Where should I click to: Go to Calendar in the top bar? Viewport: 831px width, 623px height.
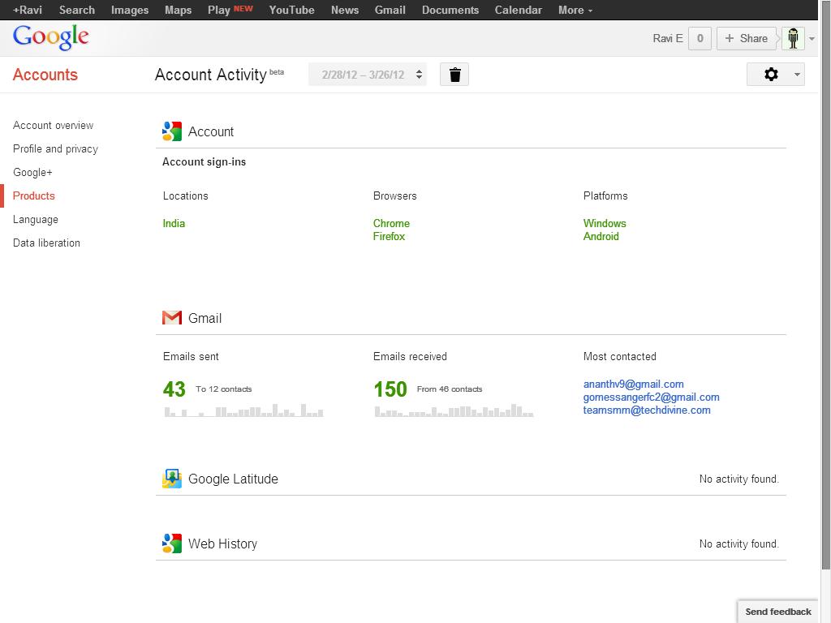coord(518,10)
